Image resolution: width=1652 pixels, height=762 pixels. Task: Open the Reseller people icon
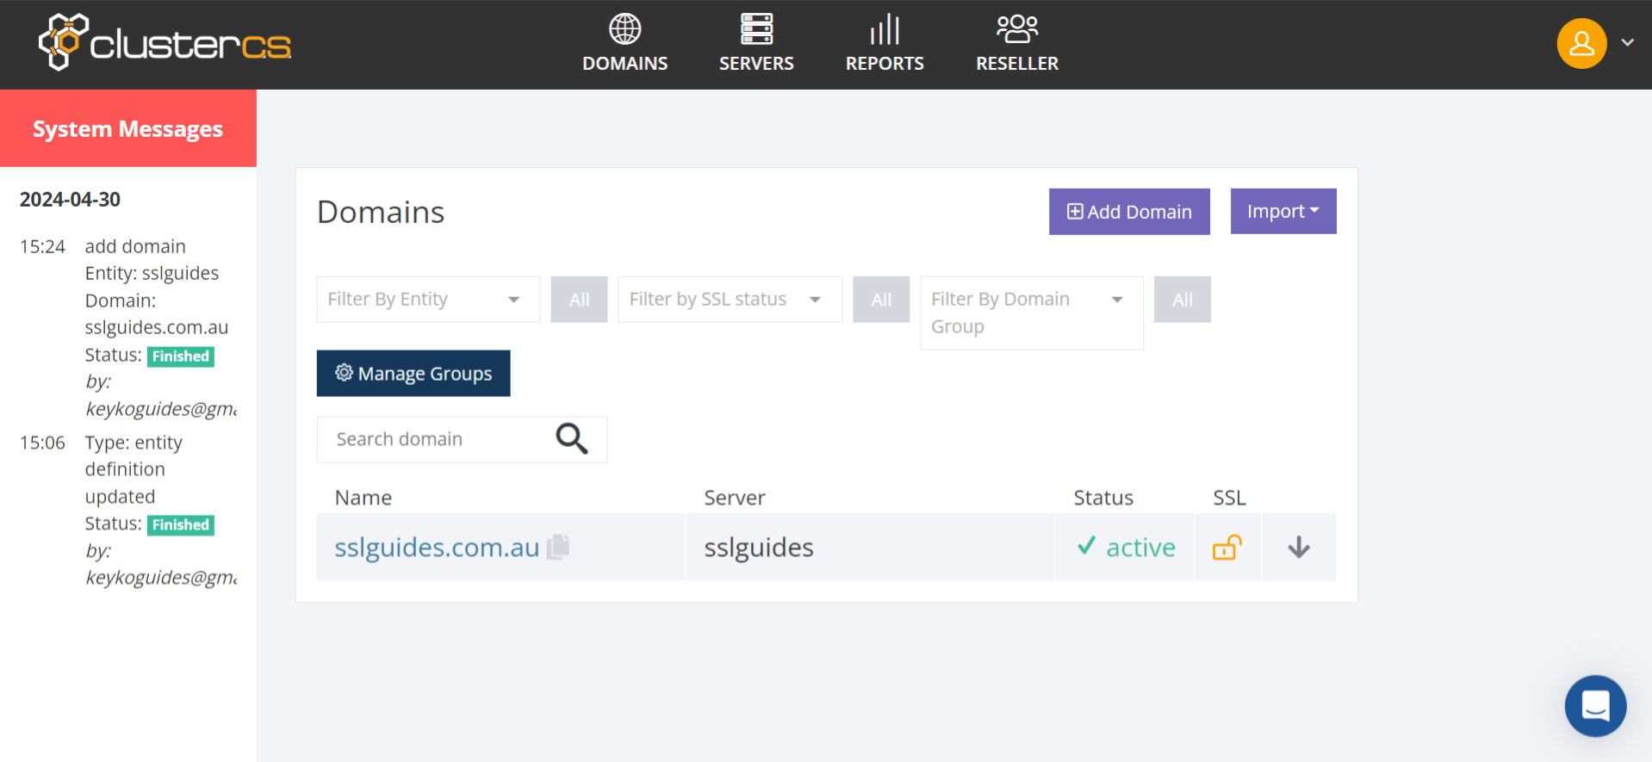click(x=1017, y=29)
